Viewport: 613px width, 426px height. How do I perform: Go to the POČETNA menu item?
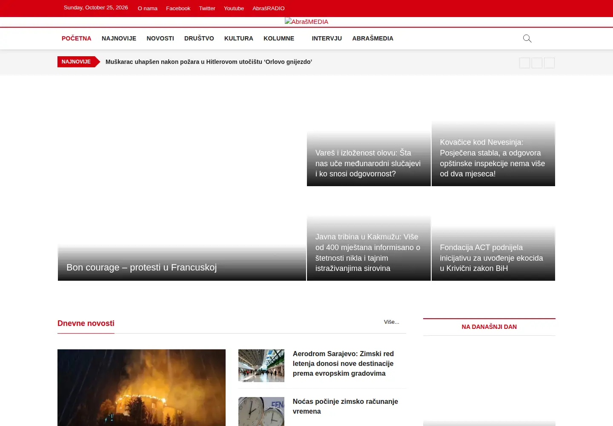(77, 38)
